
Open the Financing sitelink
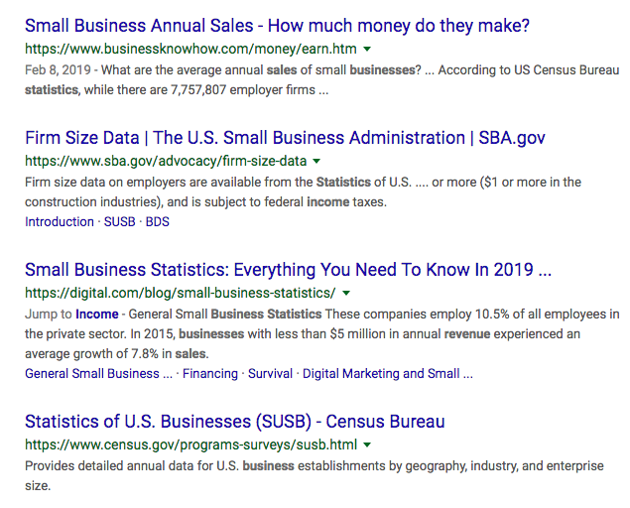pyautogui.click(x=210, y=374)
